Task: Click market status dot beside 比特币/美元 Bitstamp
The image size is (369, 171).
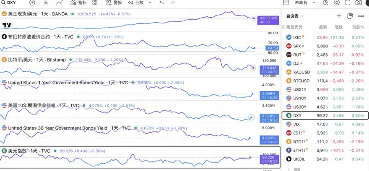Action: (x=70, y=60)
